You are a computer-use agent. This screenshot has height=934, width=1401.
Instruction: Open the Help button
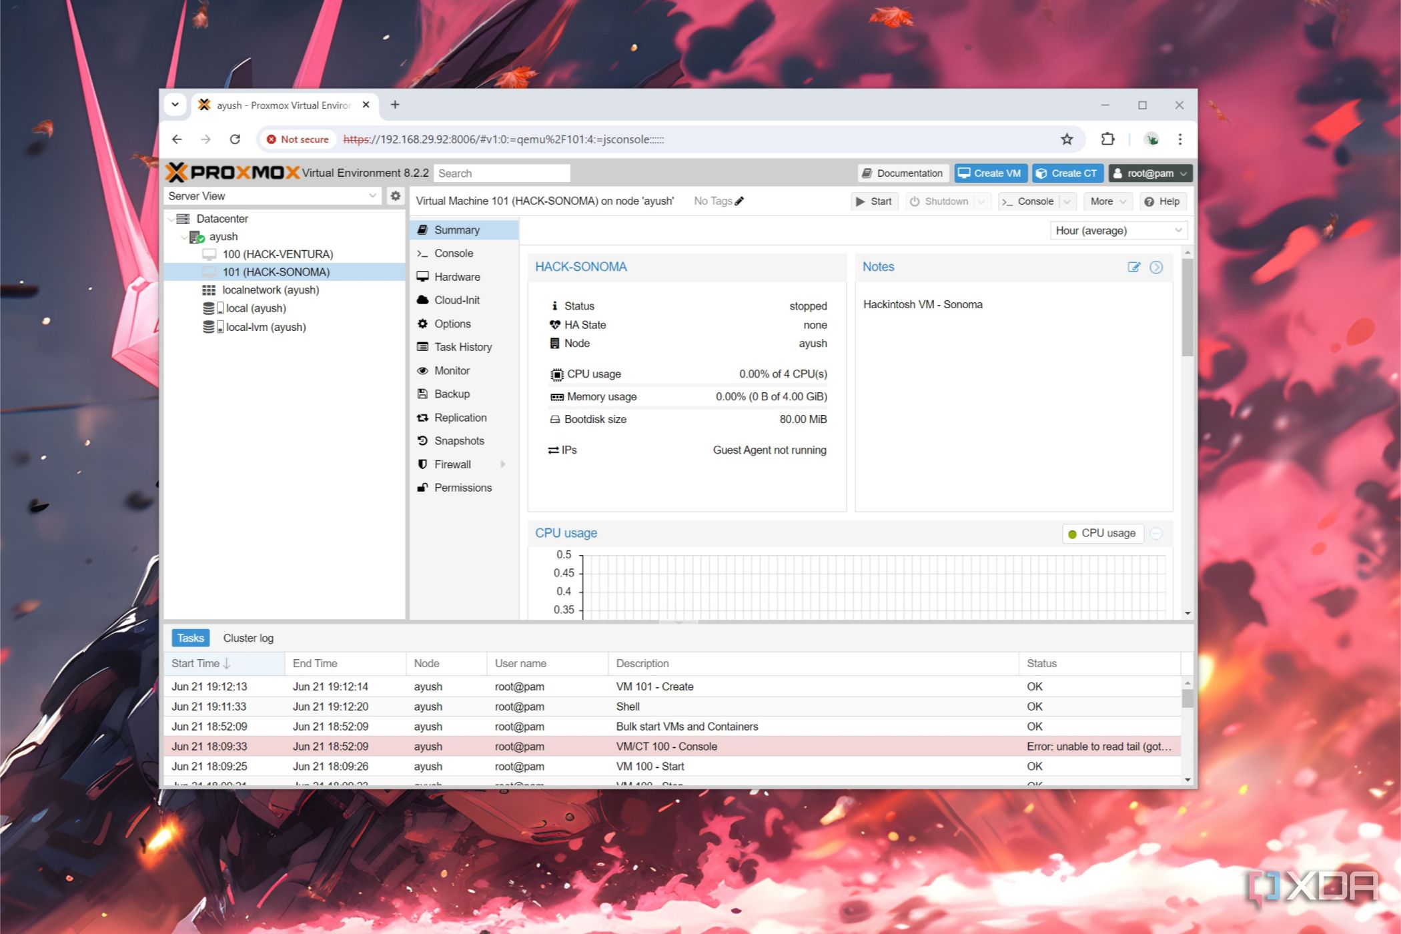coord(1162,201)
